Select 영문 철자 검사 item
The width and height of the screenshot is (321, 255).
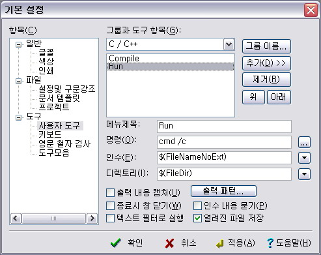[x=64, y=143]
